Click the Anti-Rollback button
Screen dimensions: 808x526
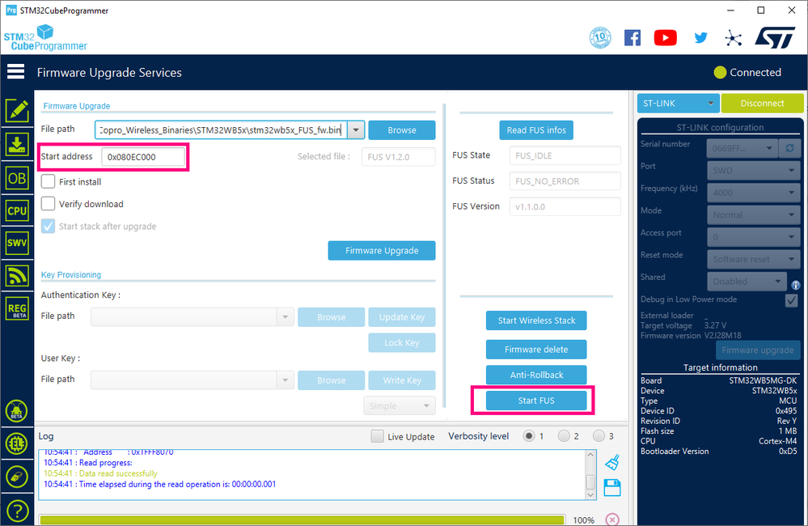pos(536,375)
